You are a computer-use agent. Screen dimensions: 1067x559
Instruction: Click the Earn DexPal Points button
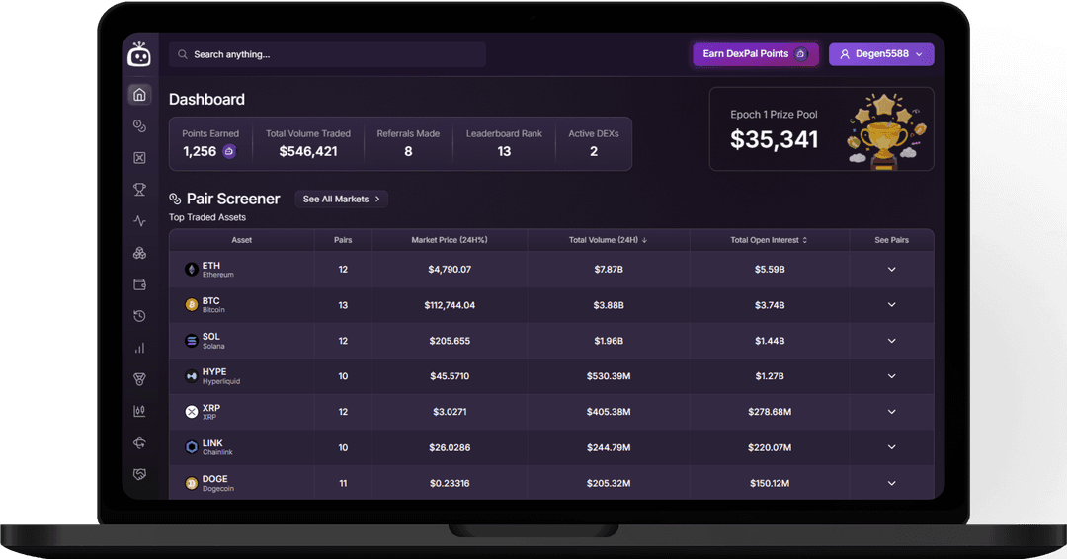(x=755, y=54)
